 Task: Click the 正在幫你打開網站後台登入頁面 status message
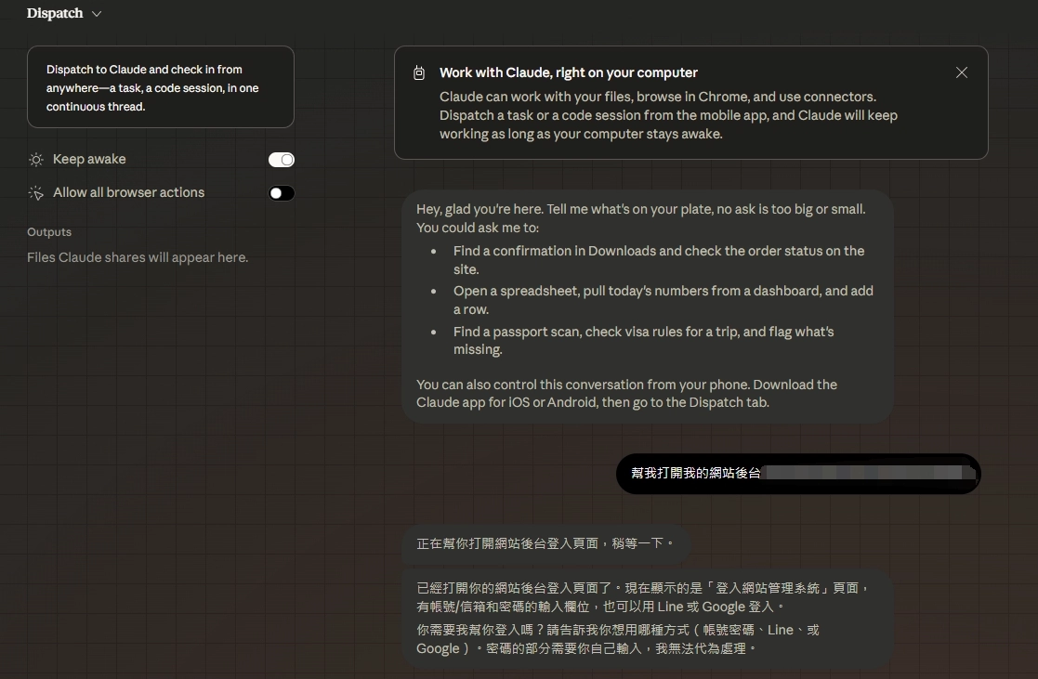point(545,543)
